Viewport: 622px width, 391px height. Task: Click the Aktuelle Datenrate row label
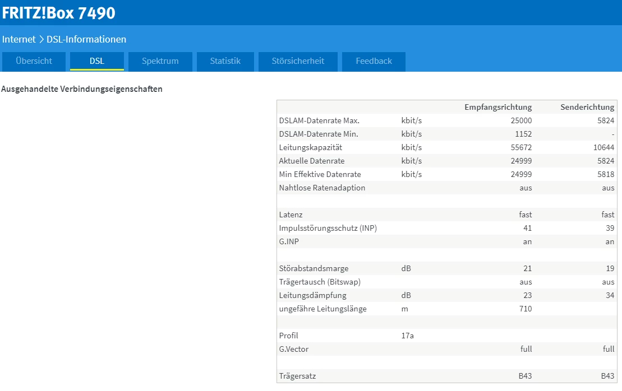tap(312, 161)
